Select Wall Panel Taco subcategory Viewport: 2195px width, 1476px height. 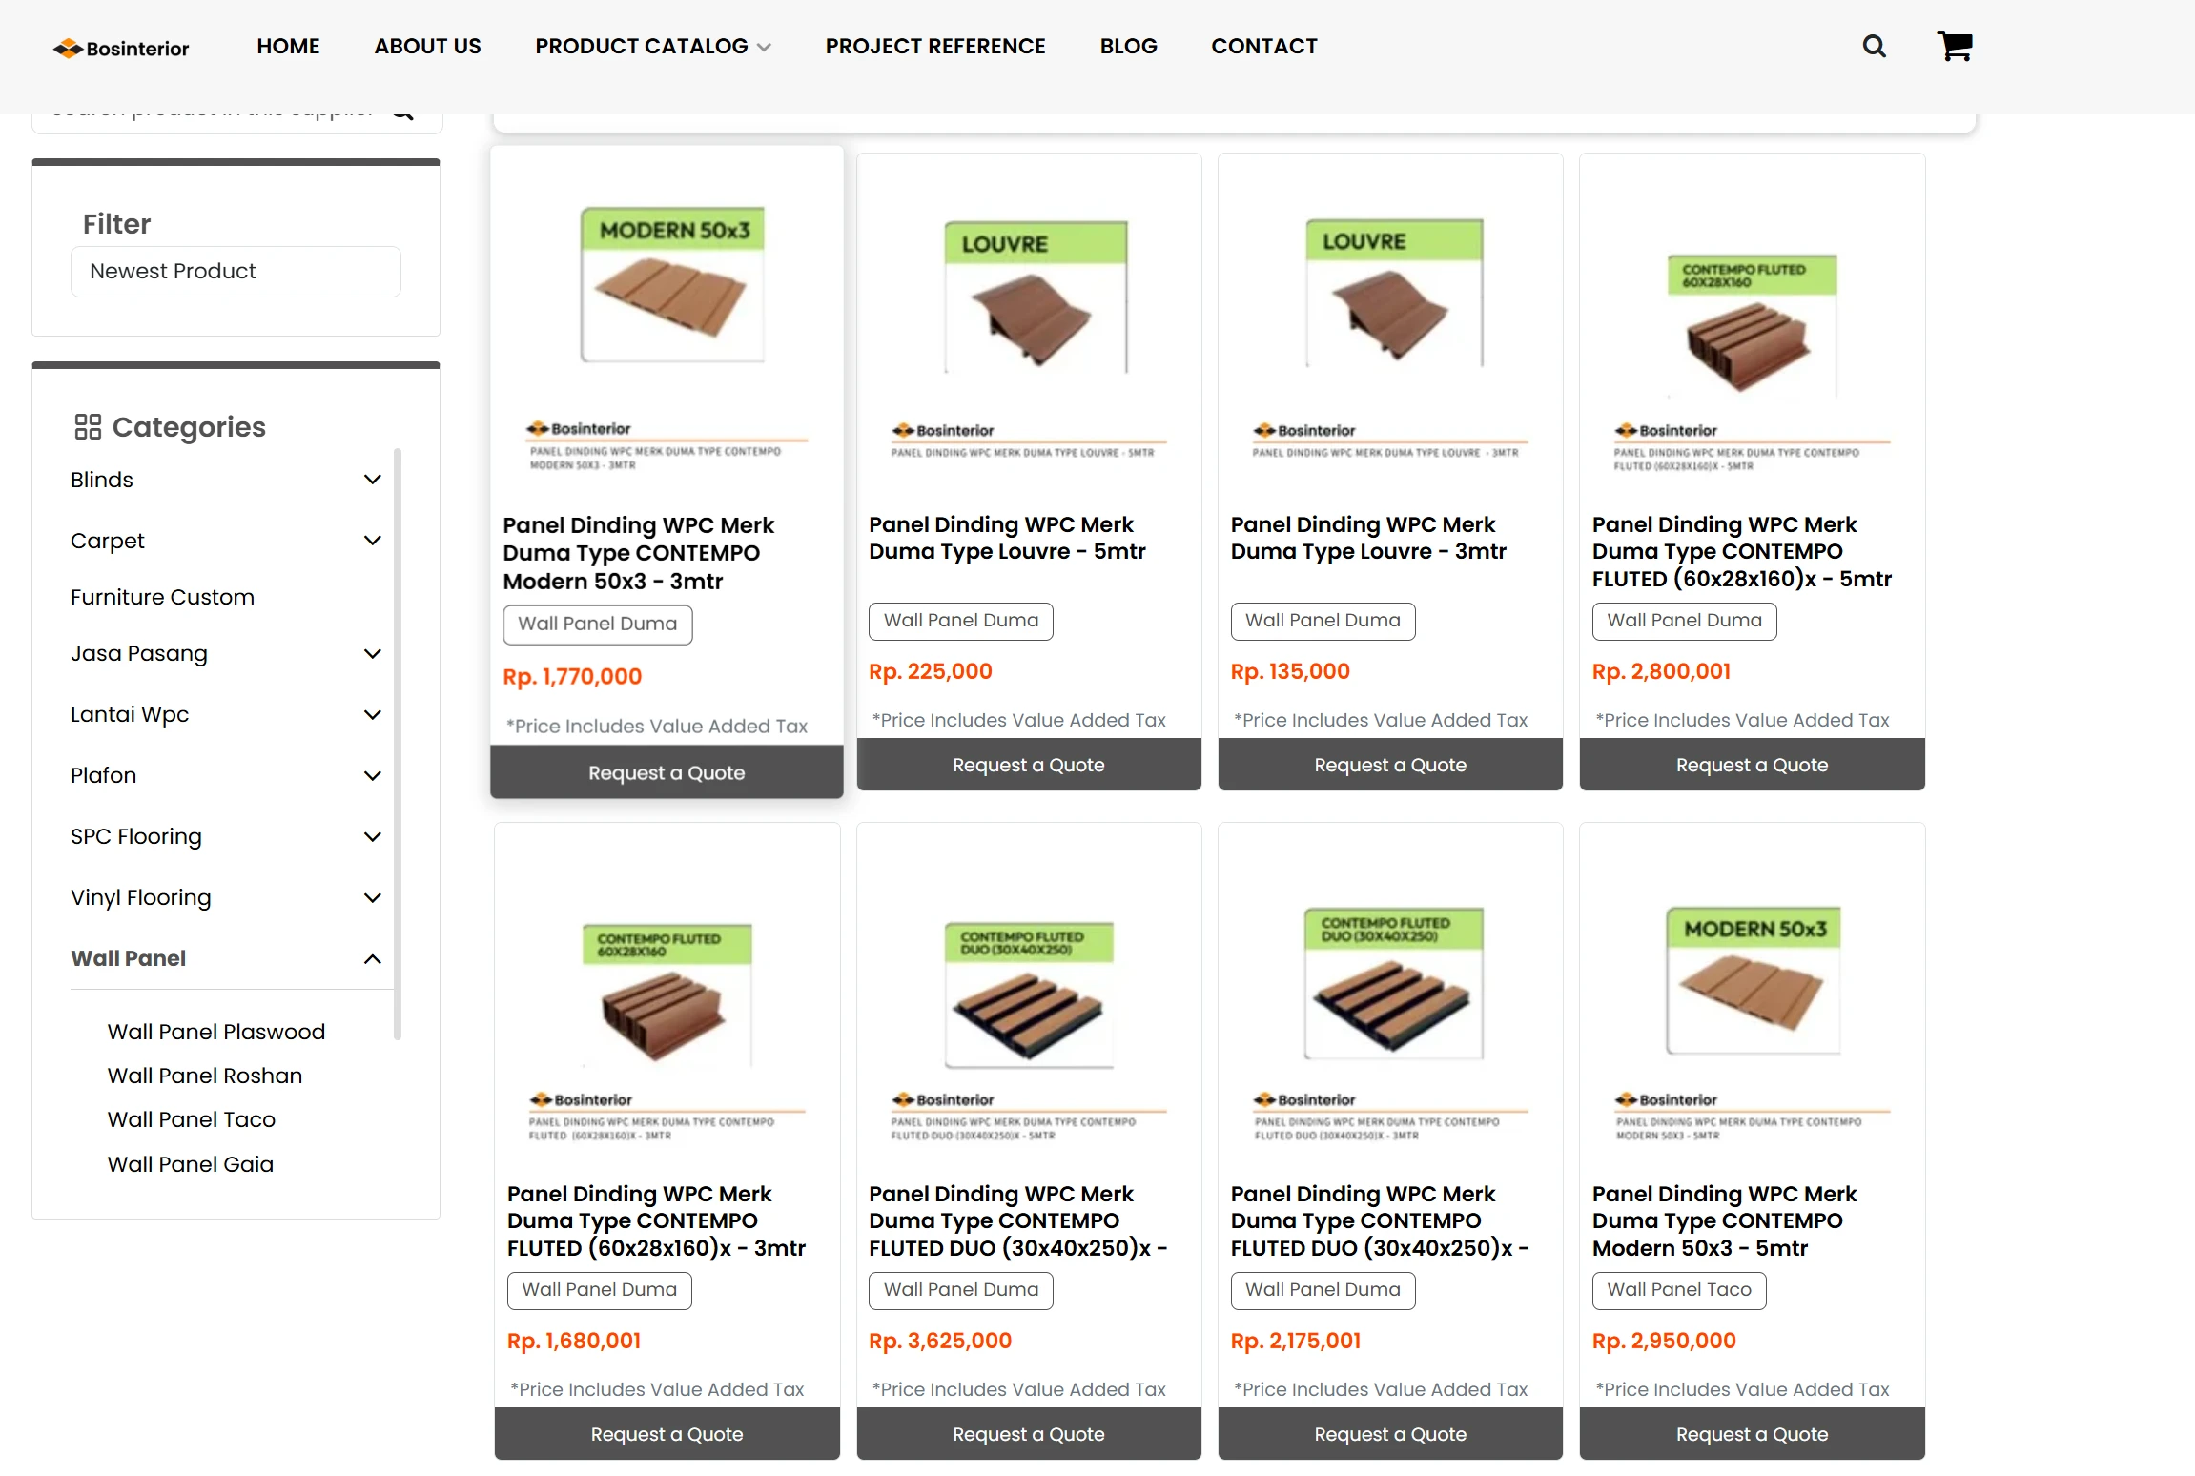(192, 1119)
